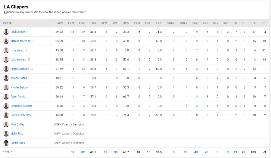Click the +/- column header
Viewport: 271px width, 158px height.
pos(264,23)
